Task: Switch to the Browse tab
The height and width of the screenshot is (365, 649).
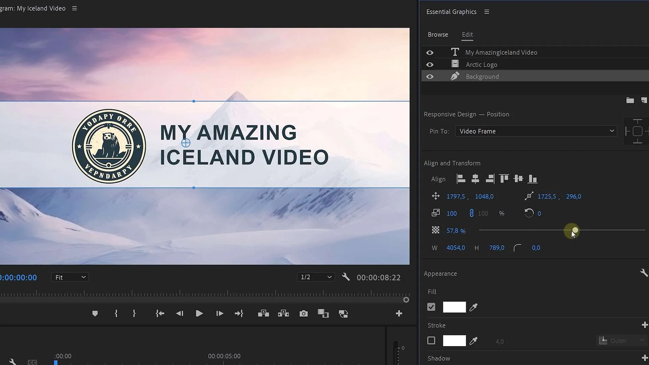Action: tap(438, 34)
